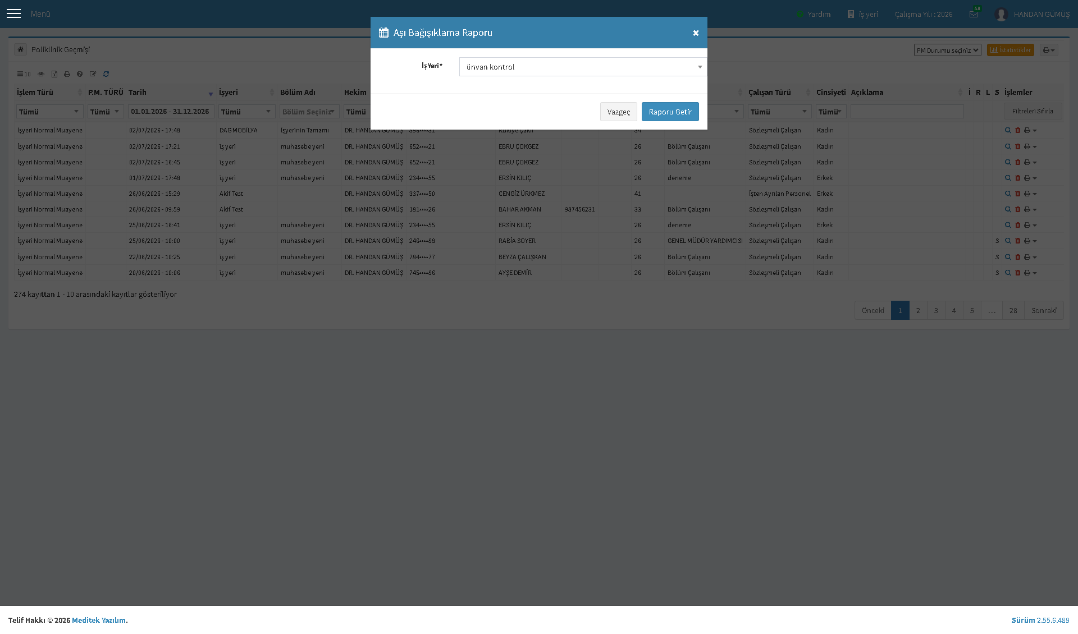The height and width of the screenshot is (634, 1078).
Task: Open the mail notifications icon in header
Action: click(x=974, y=14)
